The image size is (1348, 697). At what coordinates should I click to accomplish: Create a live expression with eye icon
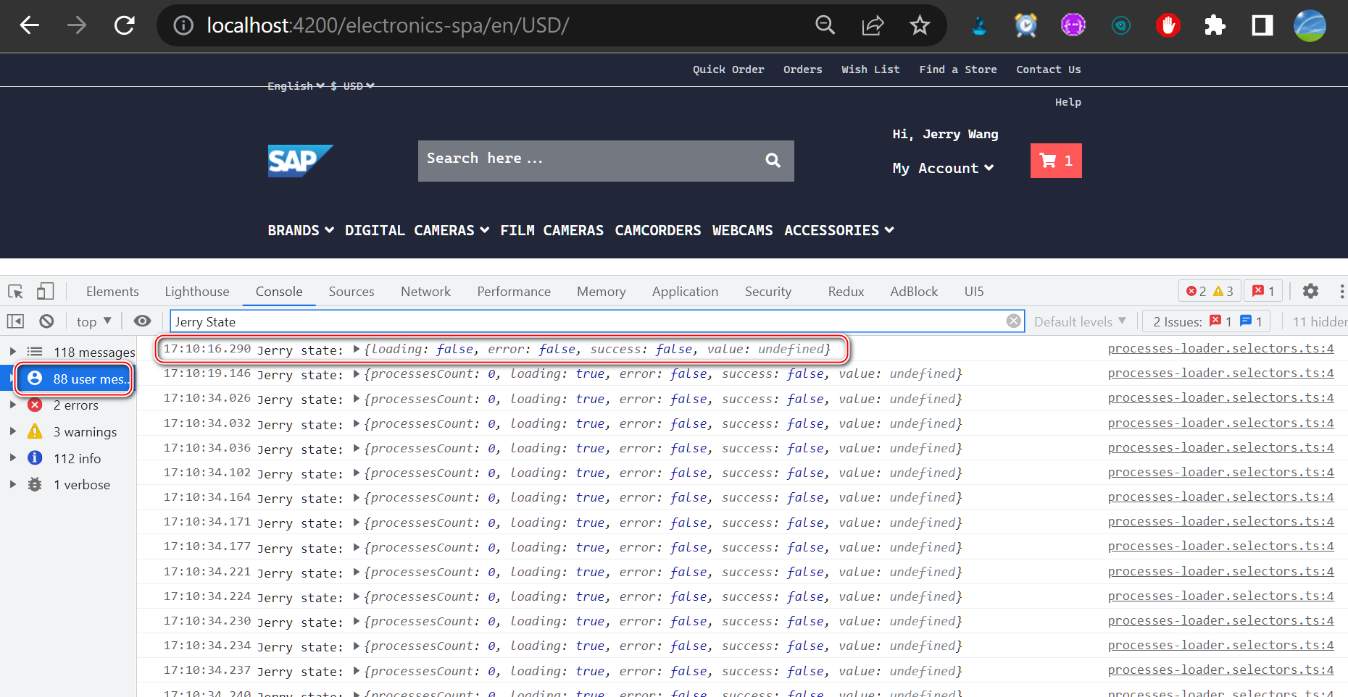(143, 321)
